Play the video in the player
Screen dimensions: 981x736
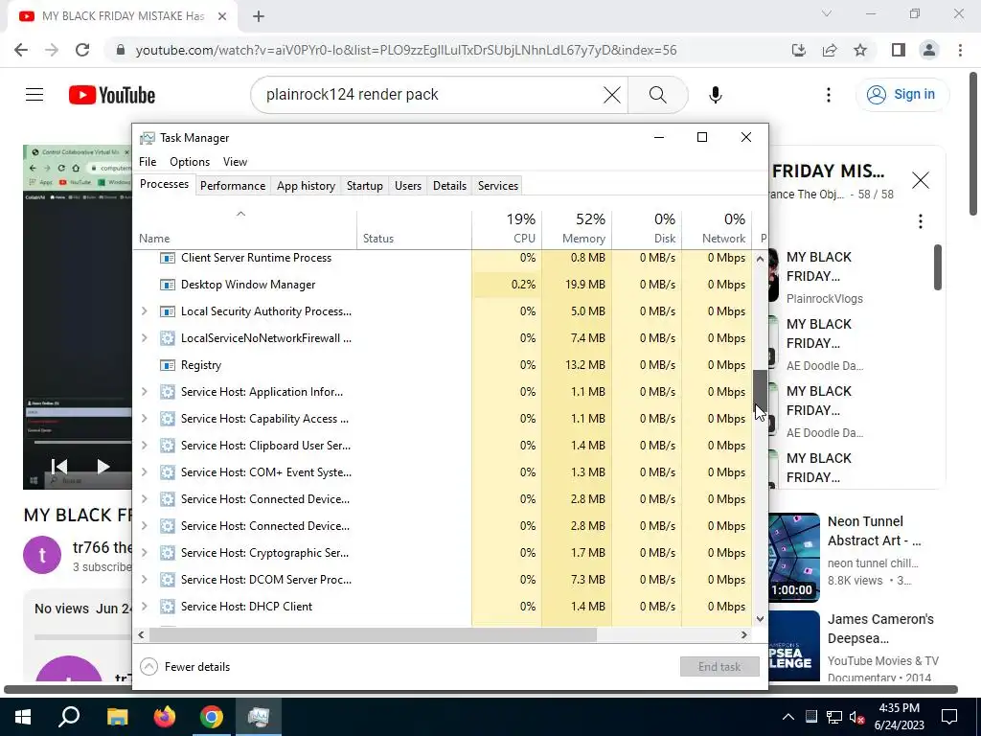103,467
